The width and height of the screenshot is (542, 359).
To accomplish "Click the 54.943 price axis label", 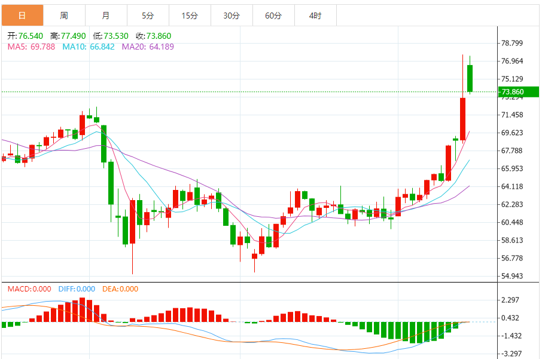I will point(512,276).
